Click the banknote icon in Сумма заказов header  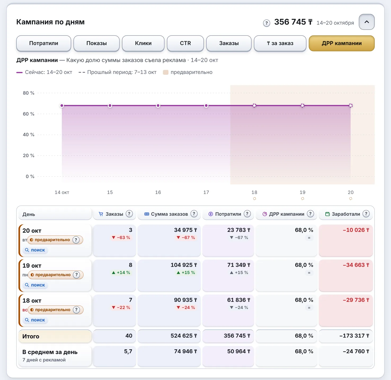click(147, 214)
